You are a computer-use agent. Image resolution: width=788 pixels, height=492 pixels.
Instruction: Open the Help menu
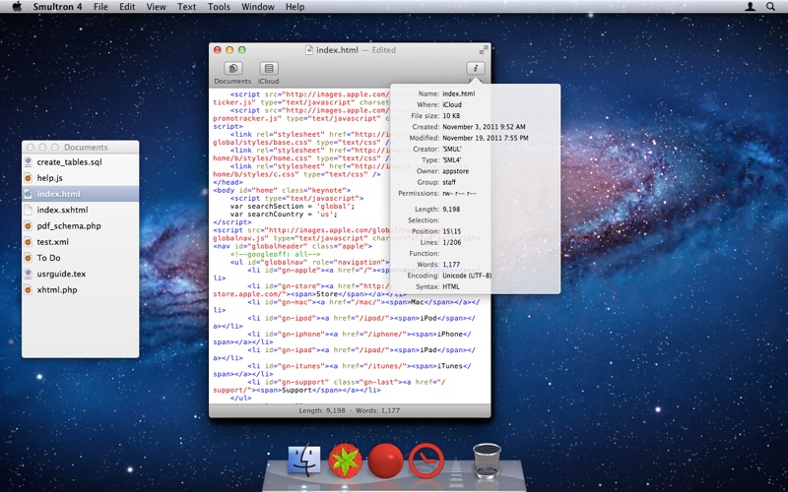click(x=295, y=7)
